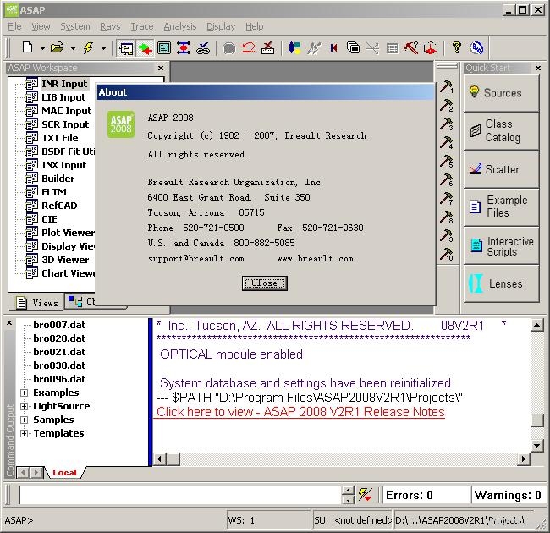Open Glass Catalog in Quick Start
The width and height of the screenshot is (550, 533).
click(501, 131)
